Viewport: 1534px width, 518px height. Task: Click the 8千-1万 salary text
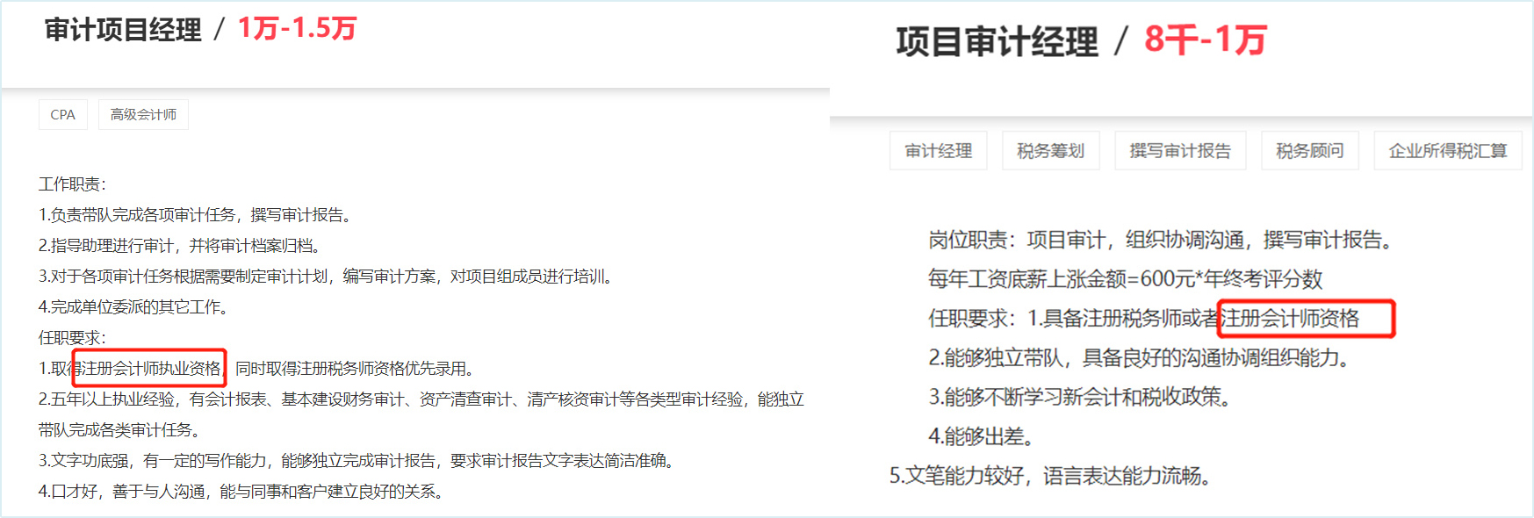(x=1205, y=40)
